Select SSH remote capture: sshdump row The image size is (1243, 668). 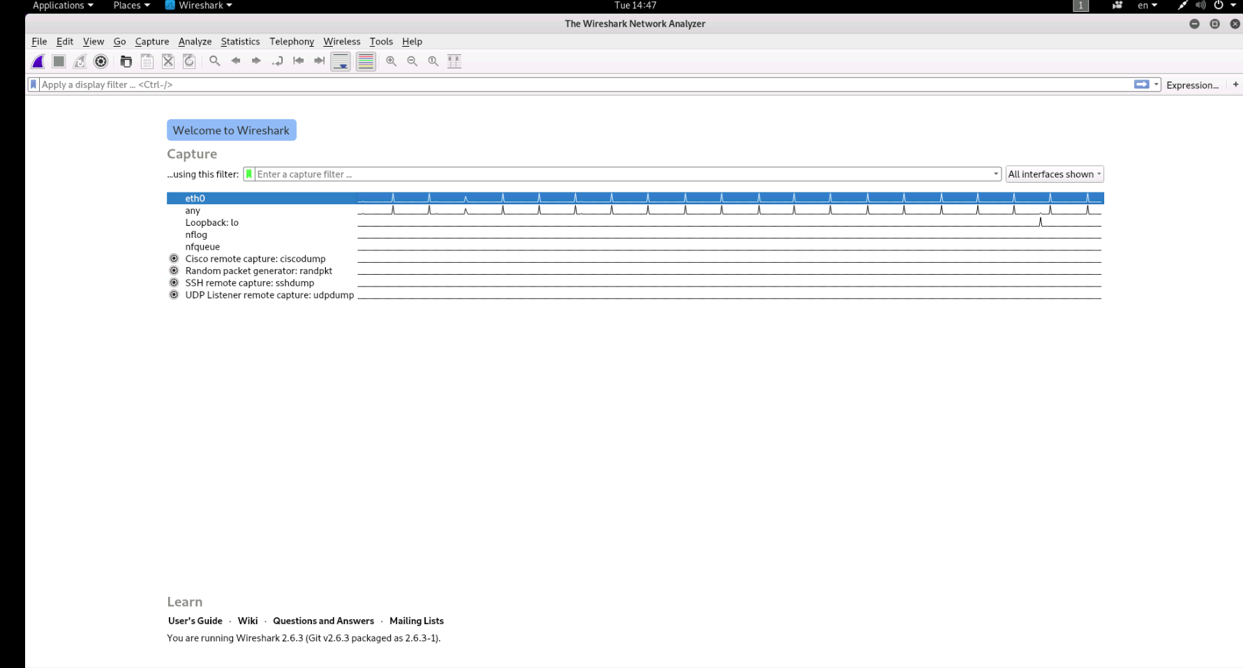coord(635,283)
